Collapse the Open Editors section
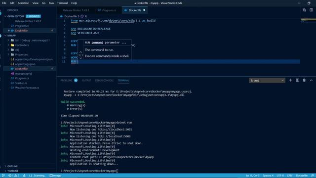Screen dimensions: 316x178 coord(5,16)
